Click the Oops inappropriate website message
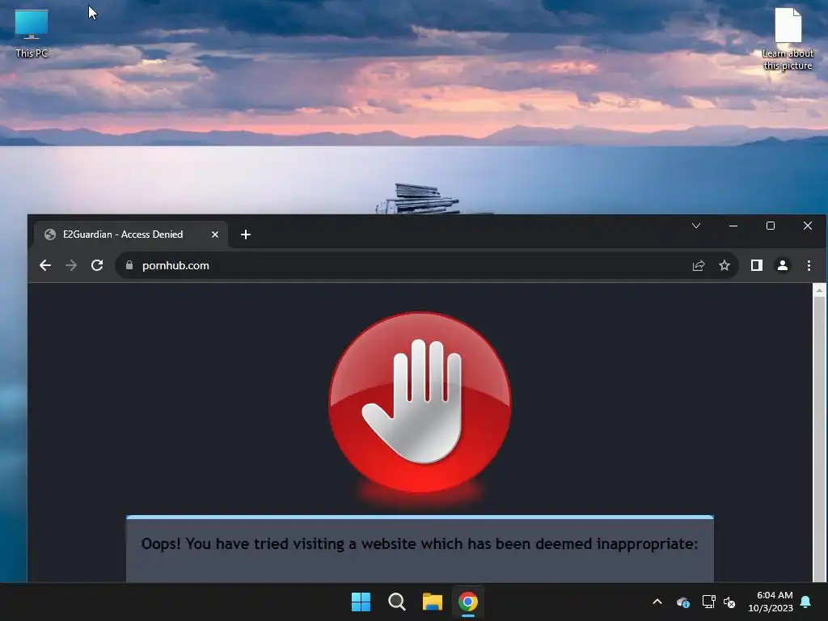 click(x=420, y=543)
